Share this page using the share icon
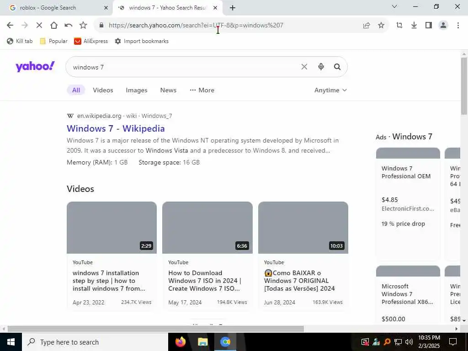The width and height of the screenshot is (468, 351). pos(367,26)
